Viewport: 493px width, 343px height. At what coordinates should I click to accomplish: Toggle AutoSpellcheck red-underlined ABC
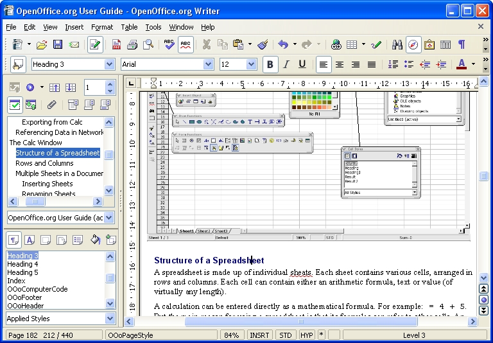(186, 45)
